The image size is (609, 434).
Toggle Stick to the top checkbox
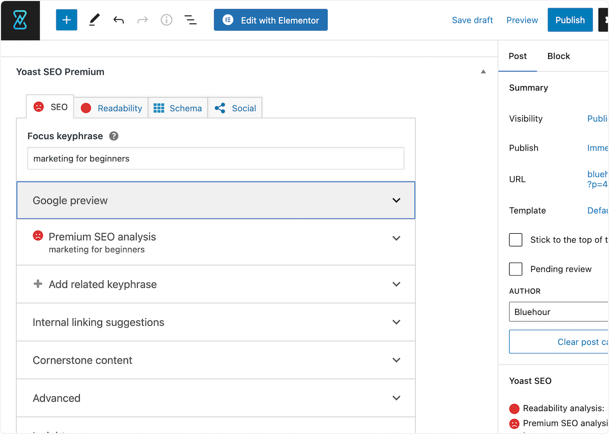(x=516, y=240)
